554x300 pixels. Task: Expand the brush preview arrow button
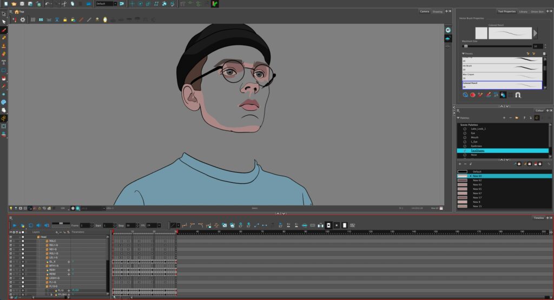535,33
